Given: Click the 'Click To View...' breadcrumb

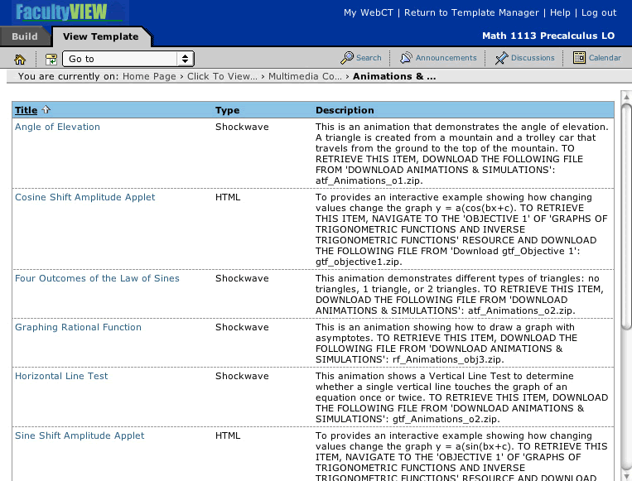Looking at the screenshot, I should [x=222, y=76].
